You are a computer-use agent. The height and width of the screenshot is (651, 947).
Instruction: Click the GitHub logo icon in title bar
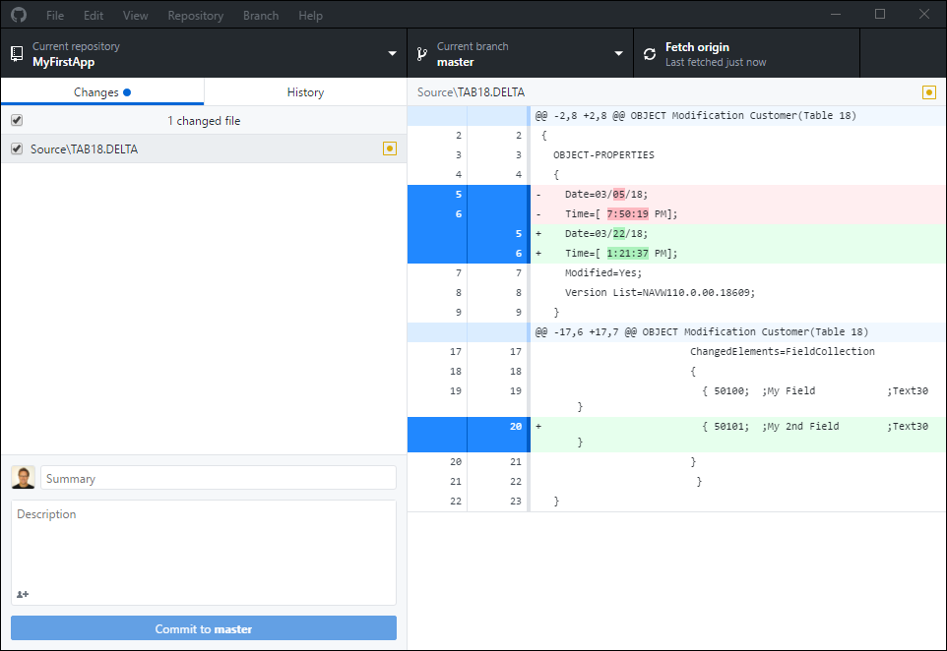pos(19,15)
